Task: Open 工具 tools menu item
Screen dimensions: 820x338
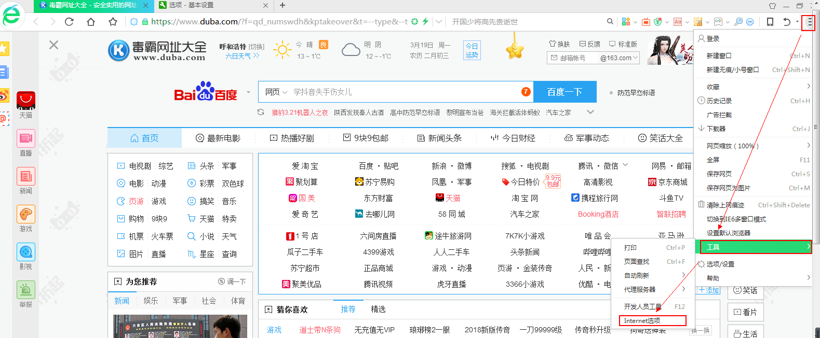Action: point(756,247)
